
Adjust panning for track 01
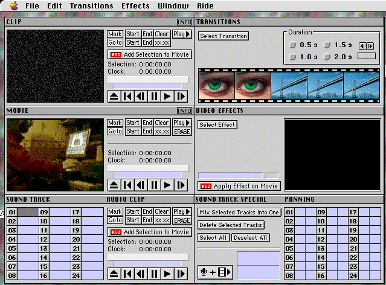pyautogui.click(x=305, y=212)
